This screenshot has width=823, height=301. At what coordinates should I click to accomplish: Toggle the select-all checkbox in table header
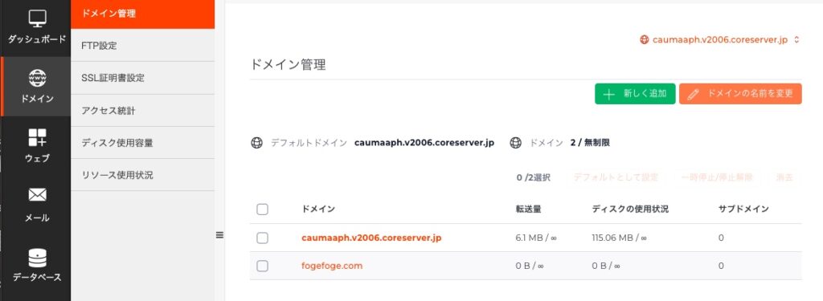(x=263, y=209)
